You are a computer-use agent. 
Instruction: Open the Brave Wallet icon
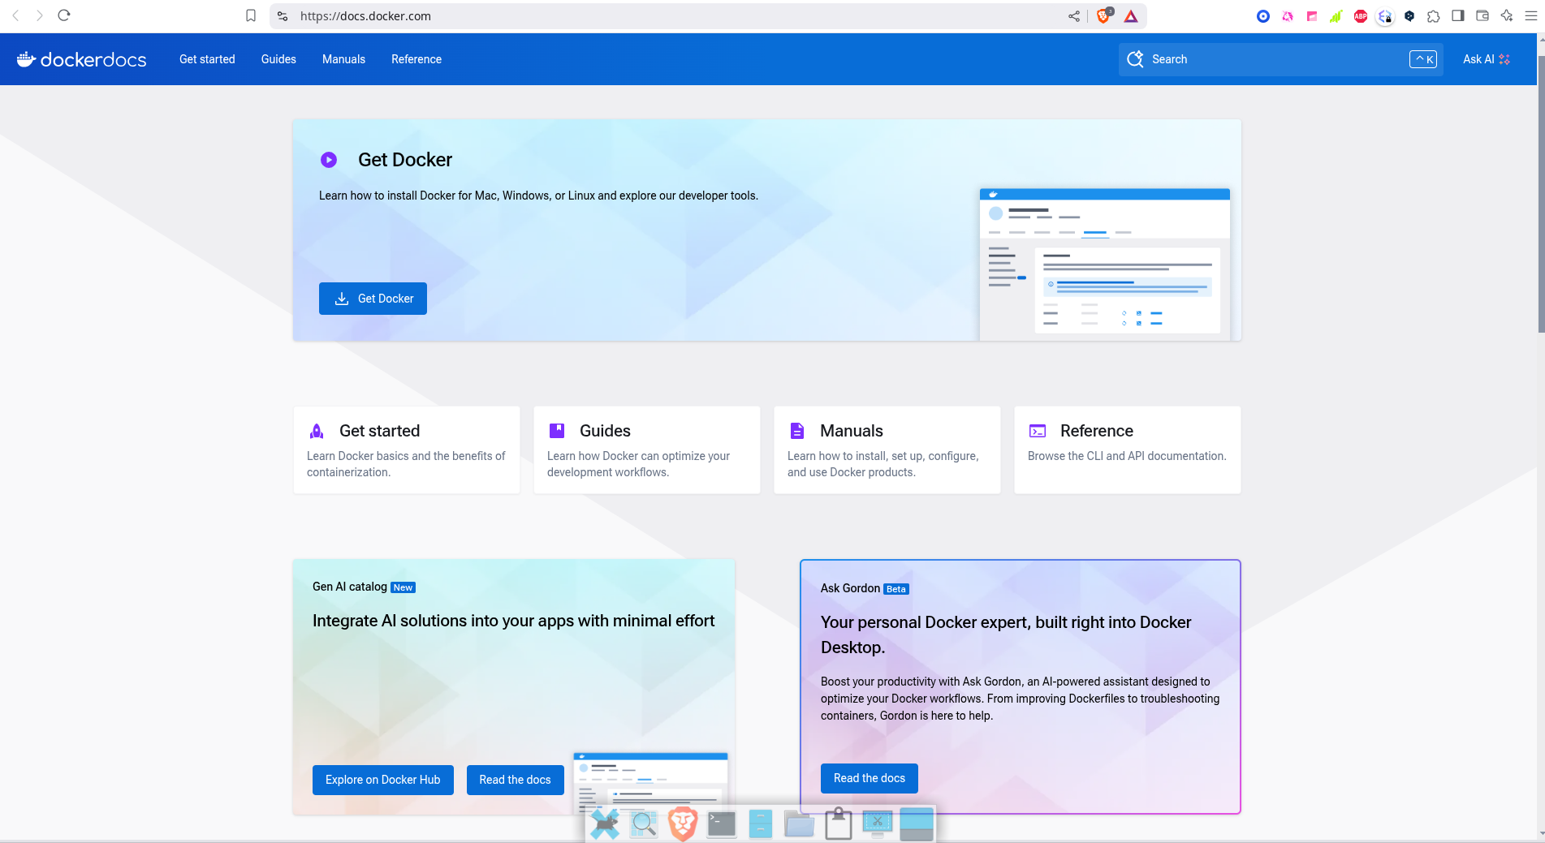(x=1482, y=15)
